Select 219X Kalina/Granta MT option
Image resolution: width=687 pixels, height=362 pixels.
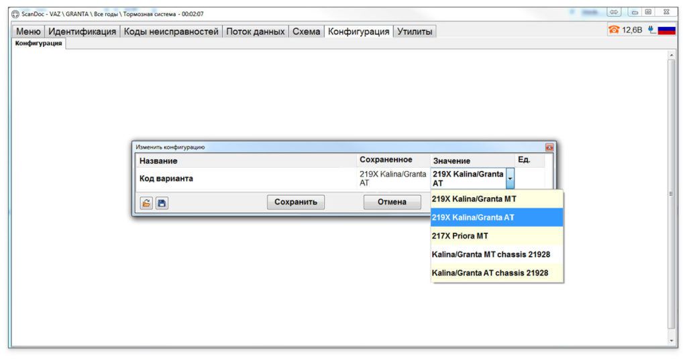pos(496,199)
